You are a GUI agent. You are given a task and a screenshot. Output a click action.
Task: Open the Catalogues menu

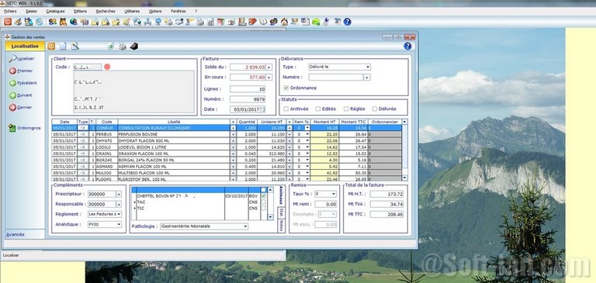[55, 12]
